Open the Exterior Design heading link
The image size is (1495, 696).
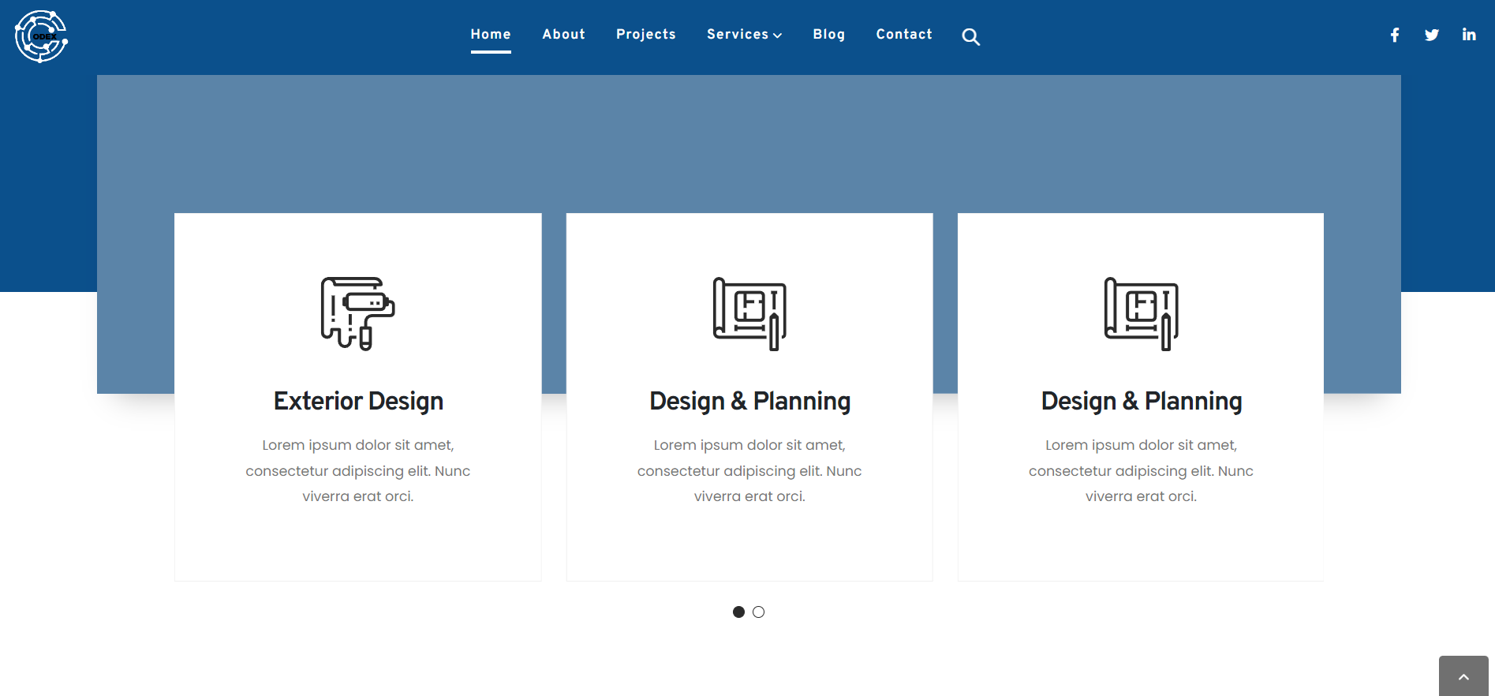tap(358, 401)
